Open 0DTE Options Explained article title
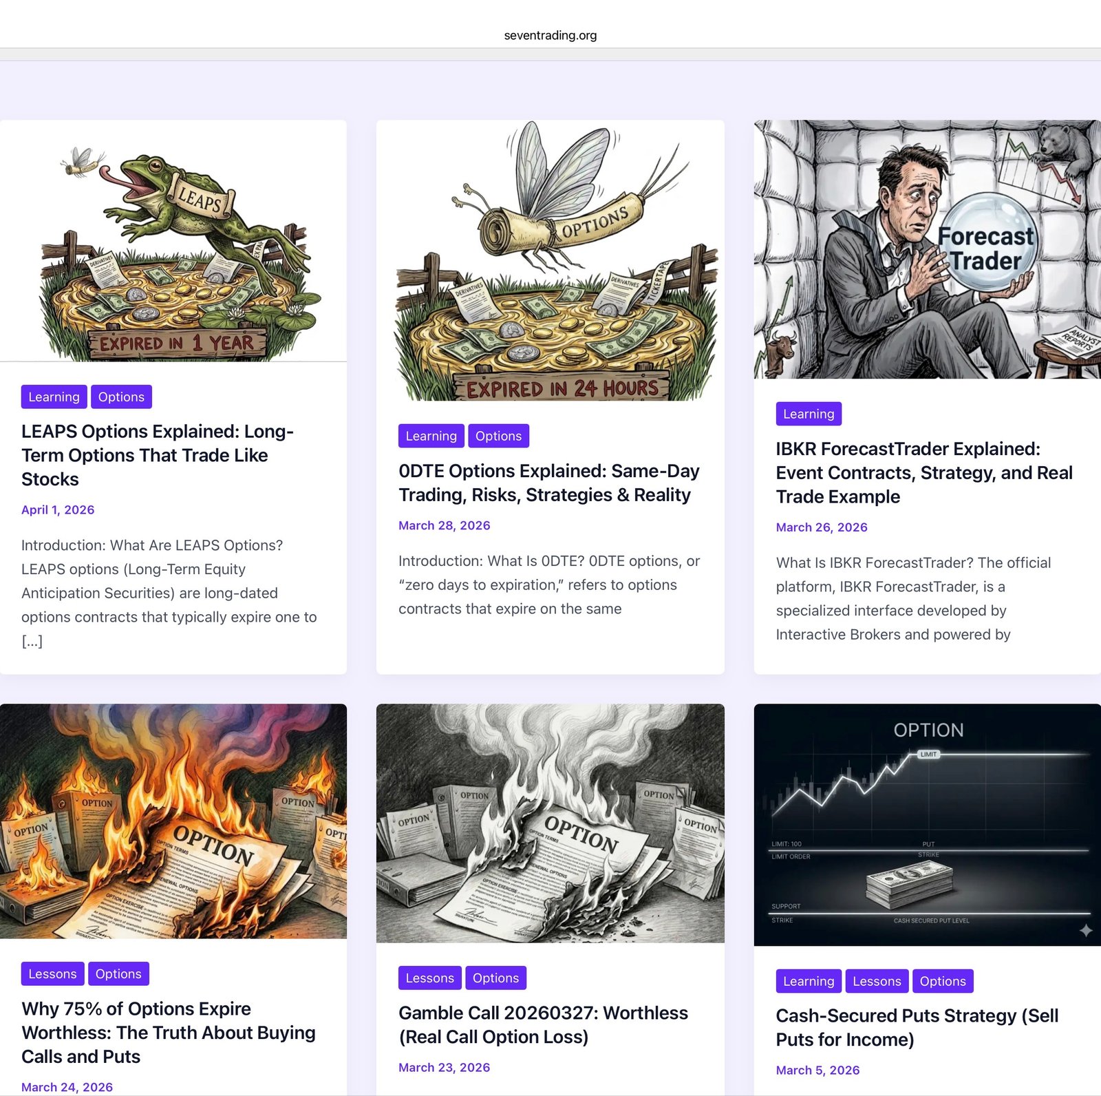 point(549,483)
